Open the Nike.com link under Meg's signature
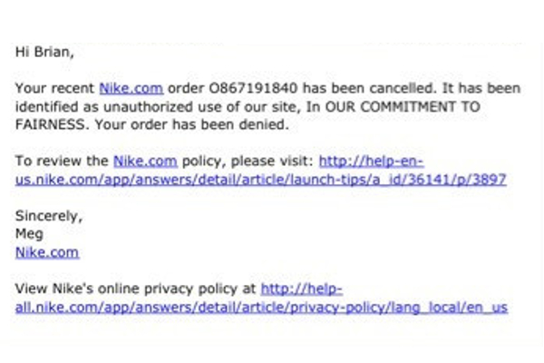Image resolution: width=544 pixels, height=363 pixels. (x=47, y=252)
